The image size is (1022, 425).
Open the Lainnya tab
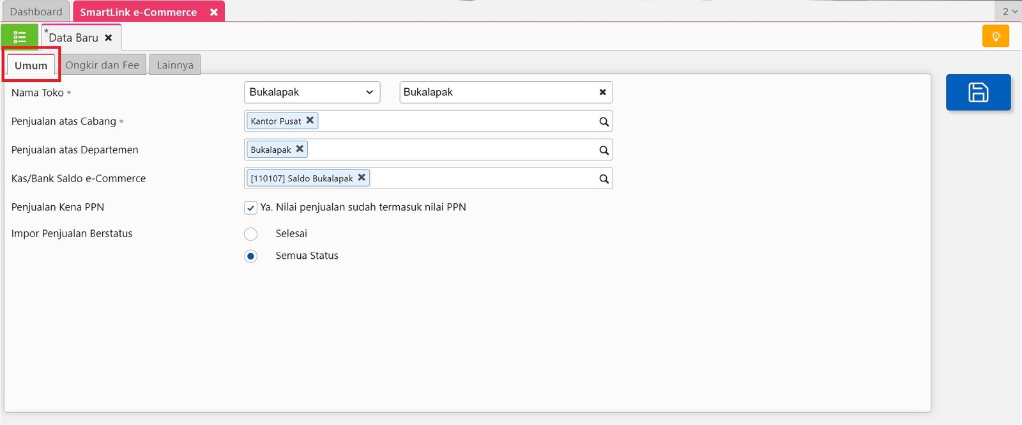[x=175, y=65]
